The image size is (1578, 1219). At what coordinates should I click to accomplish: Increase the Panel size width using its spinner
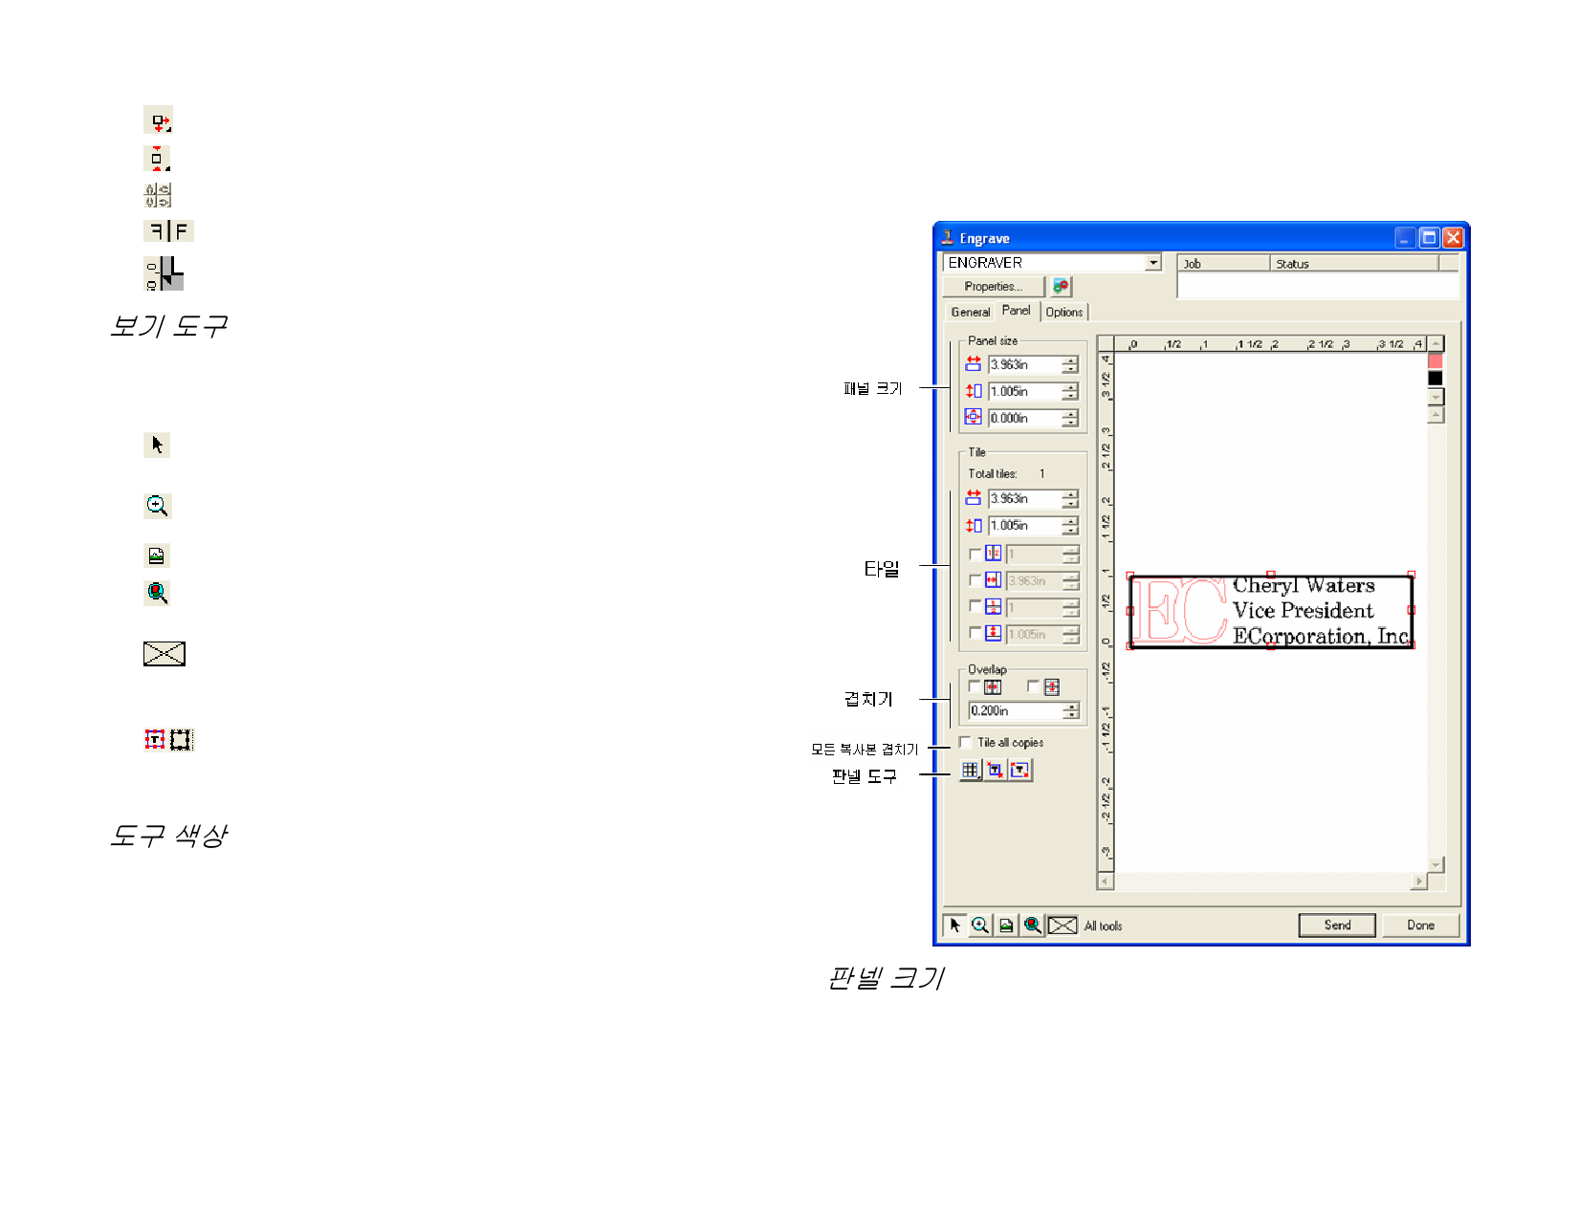(1070, 360)
